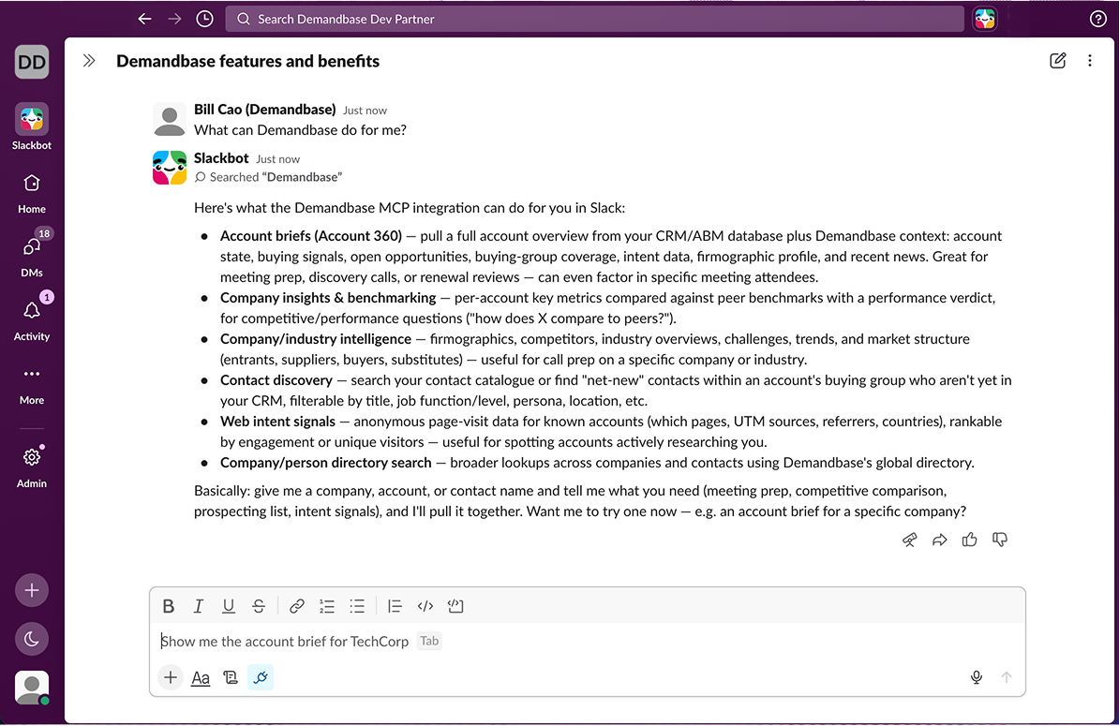Screen dimensions: 1119x726
Task: Open the Admin settings gear
Action: tap(32, 467)
